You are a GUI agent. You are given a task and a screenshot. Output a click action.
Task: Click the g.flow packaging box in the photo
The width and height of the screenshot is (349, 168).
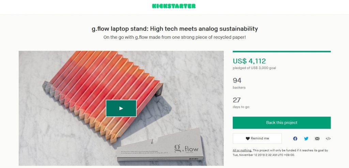(160, 146)
